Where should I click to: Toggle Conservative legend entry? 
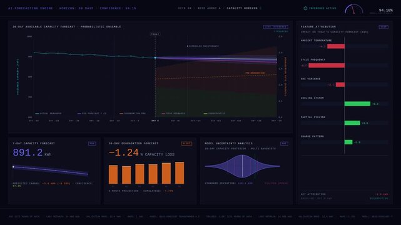point(215,113)
